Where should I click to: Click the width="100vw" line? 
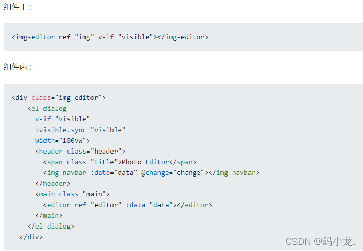pyautogui.click(x=62, y=140)
